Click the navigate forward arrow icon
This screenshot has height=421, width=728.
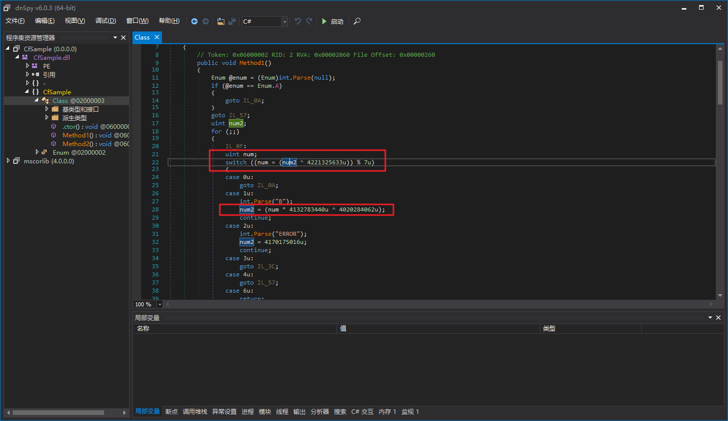pyautogui.click(x=206, y=21)
